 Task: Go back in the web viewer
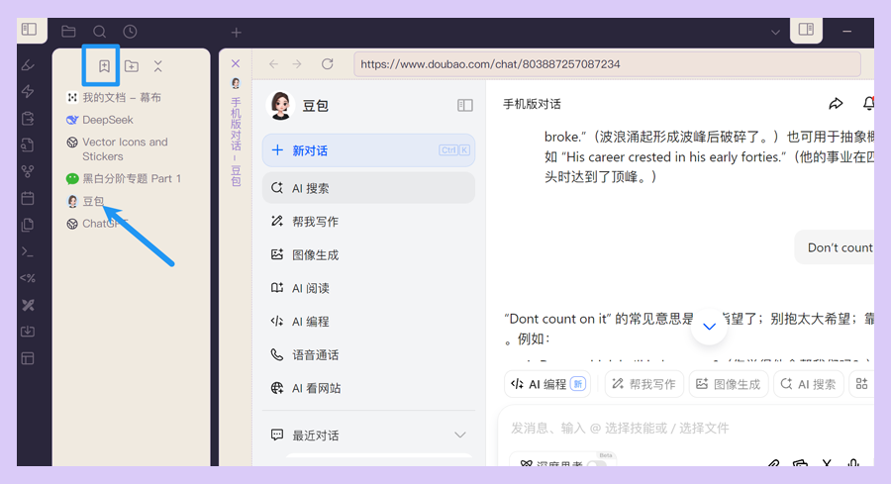coord(274,64)
